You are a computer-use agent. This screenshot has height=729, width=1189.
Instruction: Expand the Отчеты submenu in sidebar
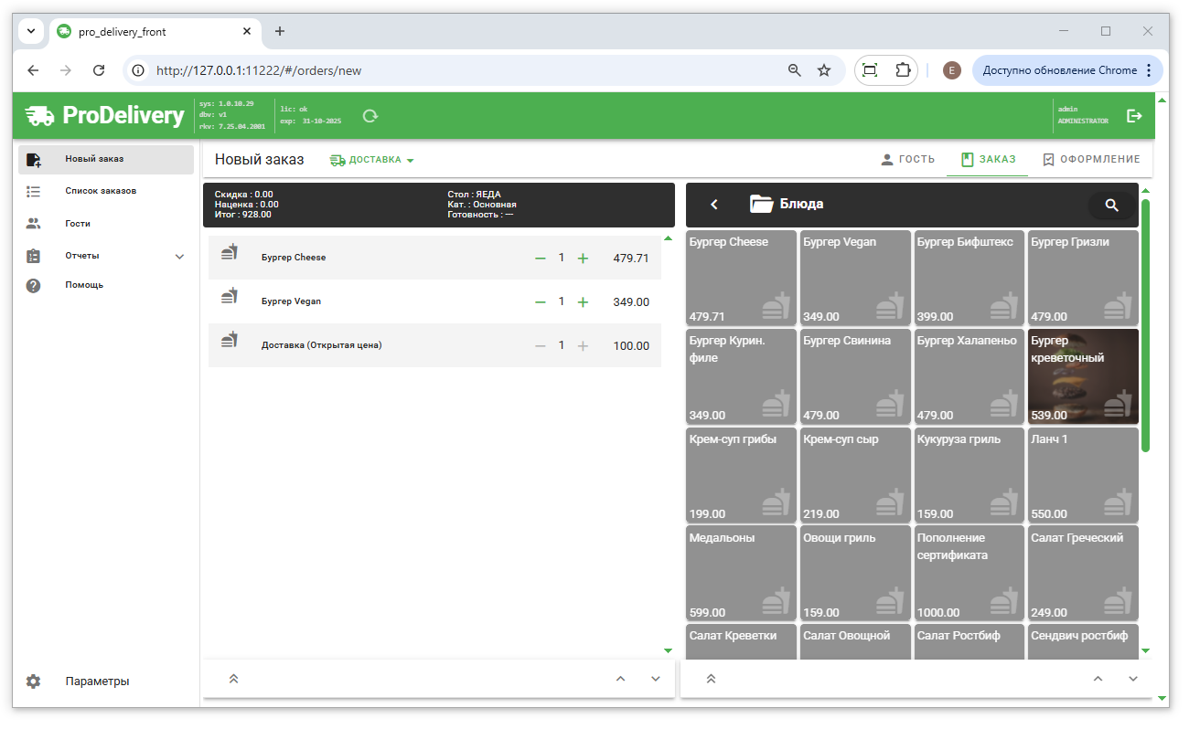click(x=179, y=257)
